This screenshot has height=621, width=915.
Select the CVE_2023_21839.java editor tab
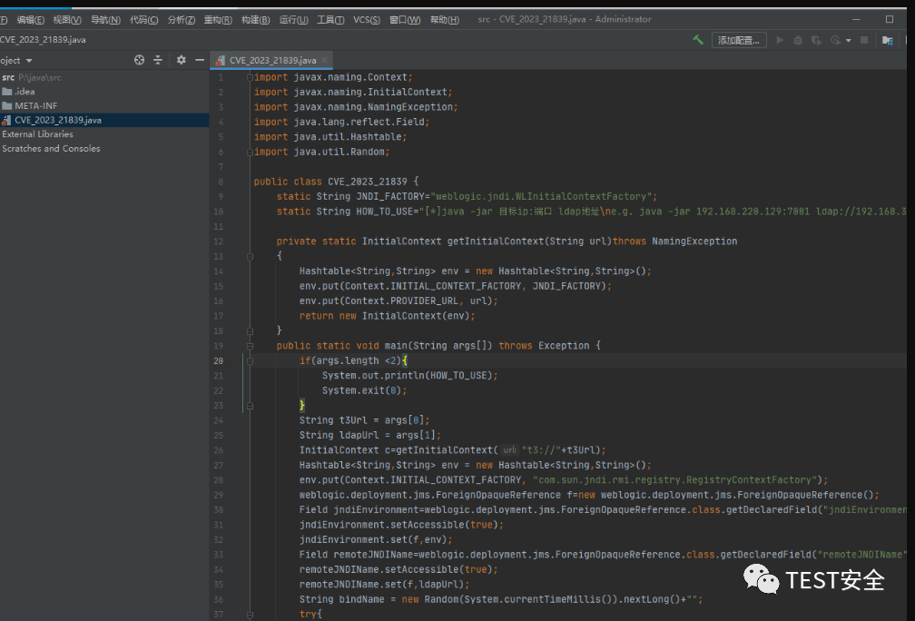click(272, 60)
